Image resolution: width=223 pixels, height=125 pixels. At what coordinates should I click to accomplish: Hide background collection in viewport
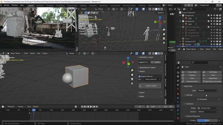[214, 21]
